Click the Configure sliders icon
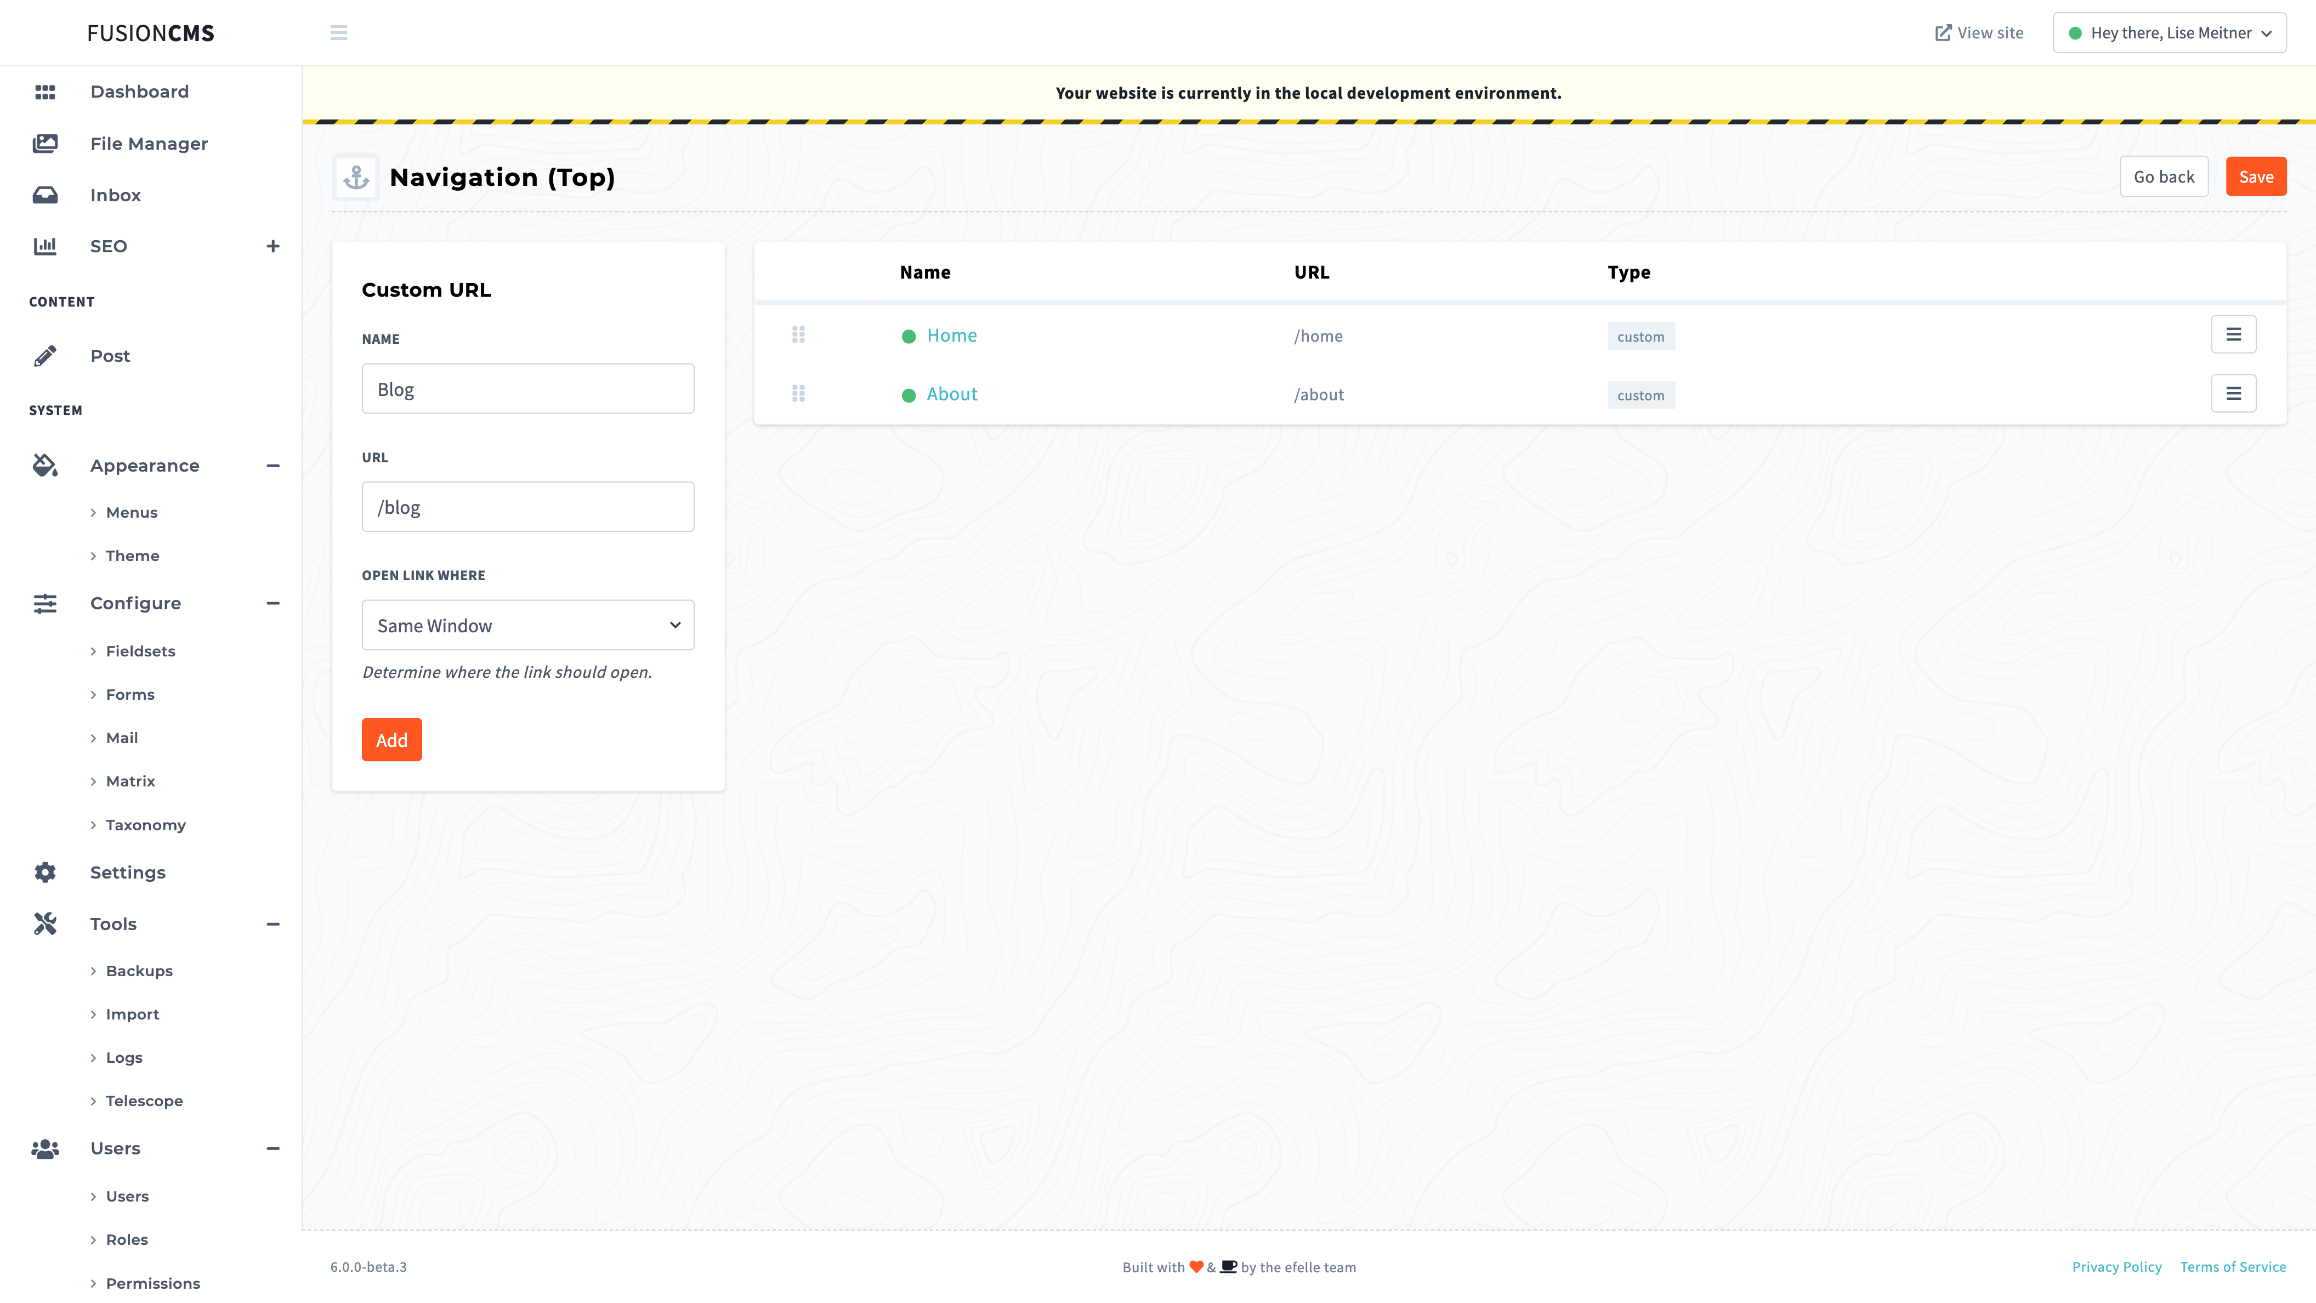 45,603
